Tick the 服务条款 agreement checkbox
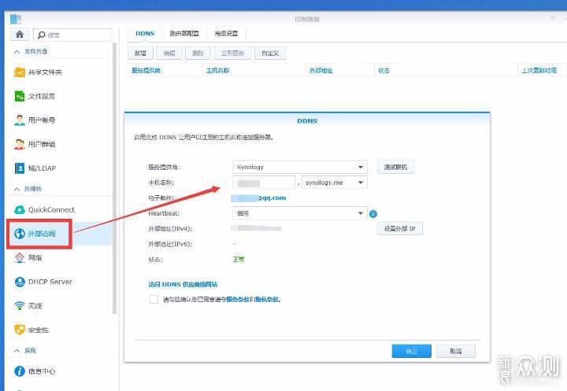This screenshot has width=567, height=391. pos(154,299)
